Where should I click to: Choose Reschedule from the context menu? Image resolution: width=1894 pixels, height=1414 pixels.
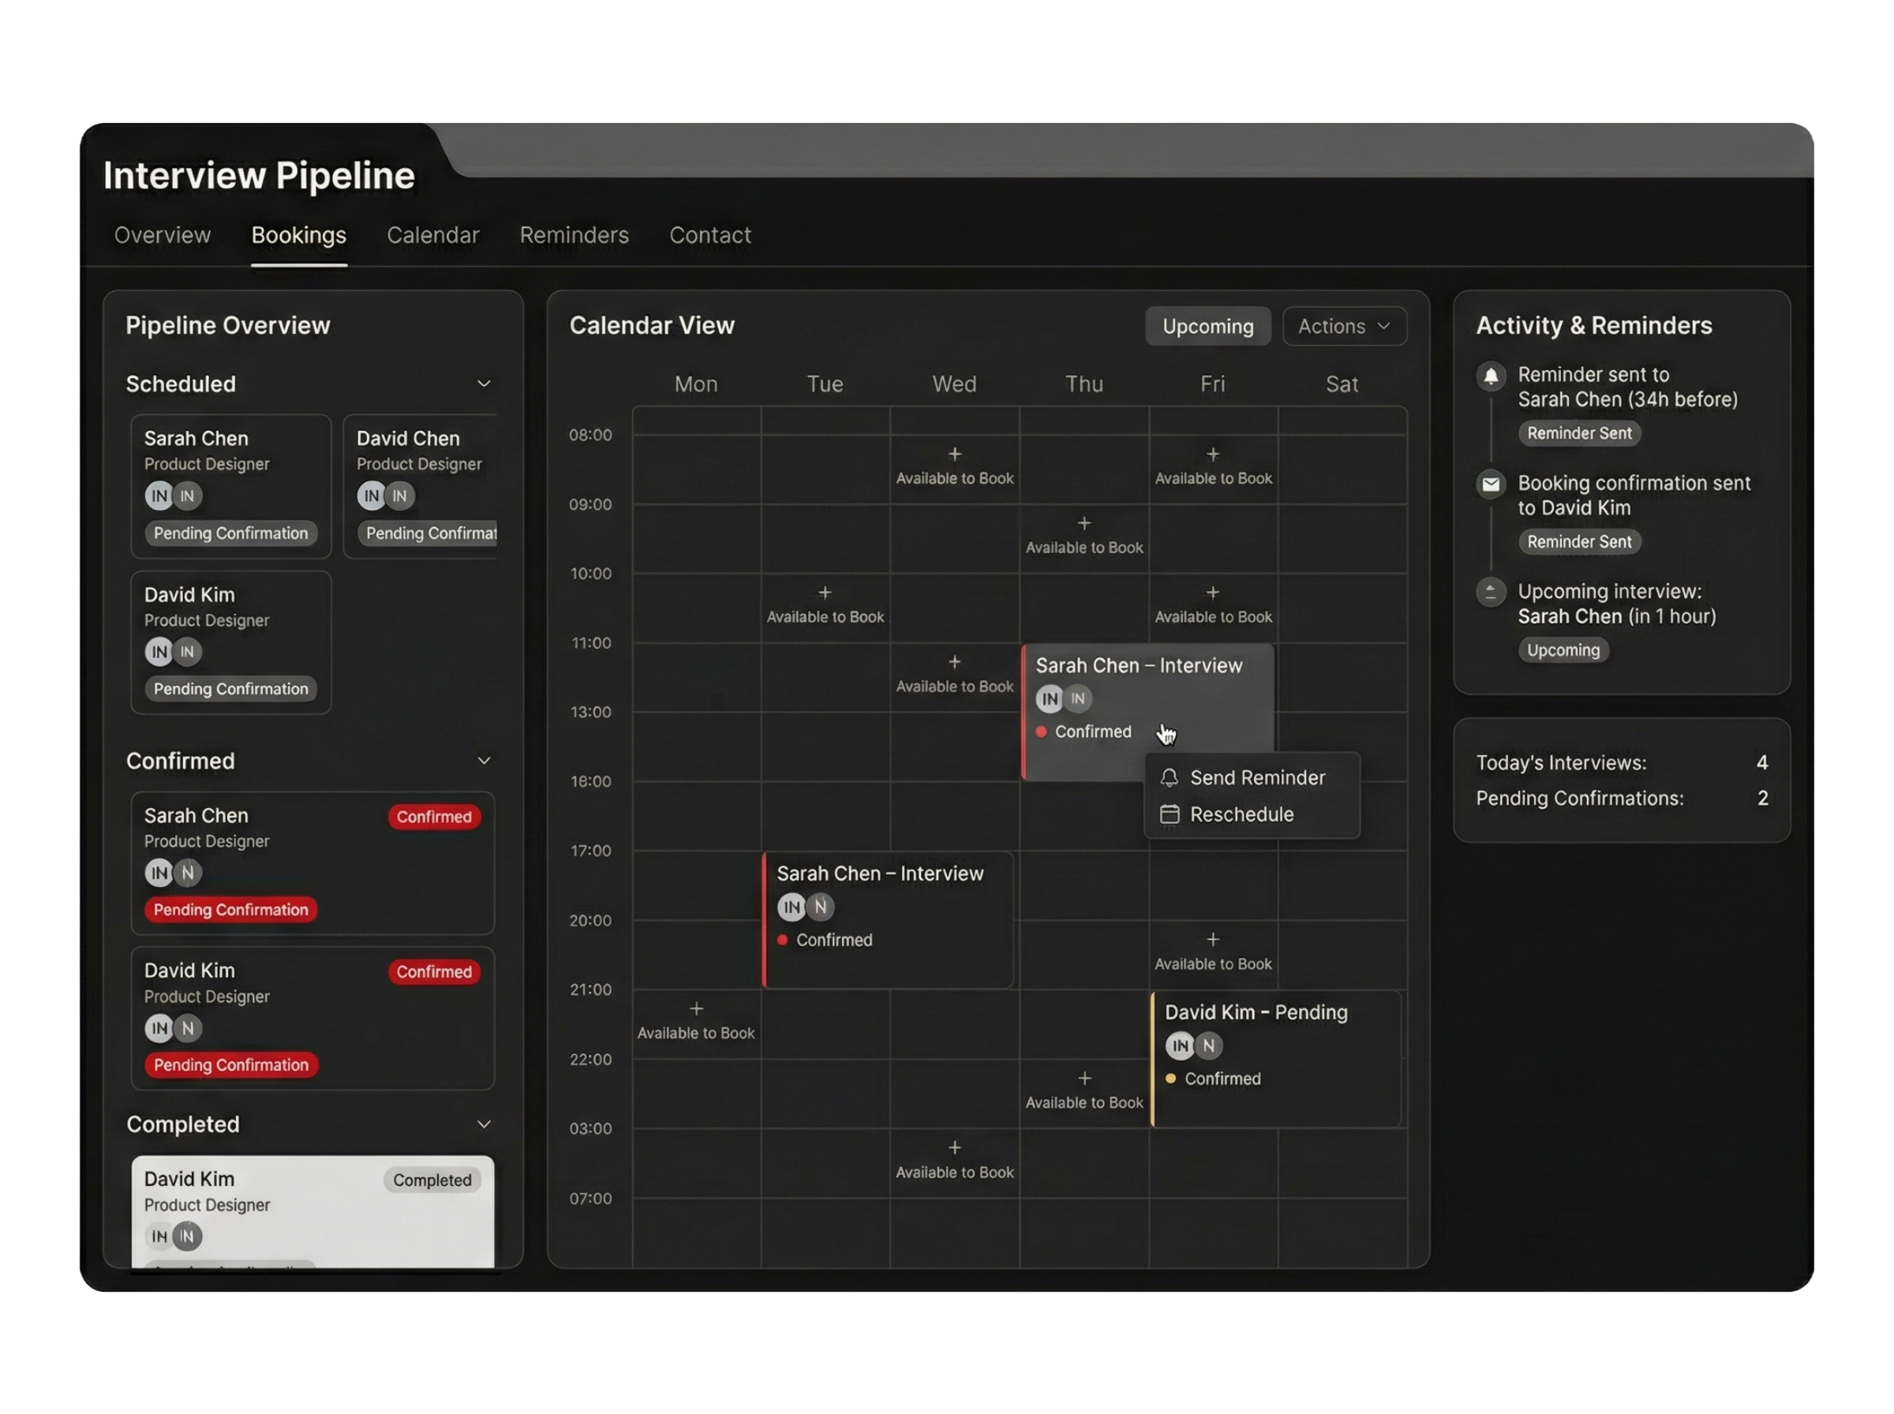tap(1241, 814)
